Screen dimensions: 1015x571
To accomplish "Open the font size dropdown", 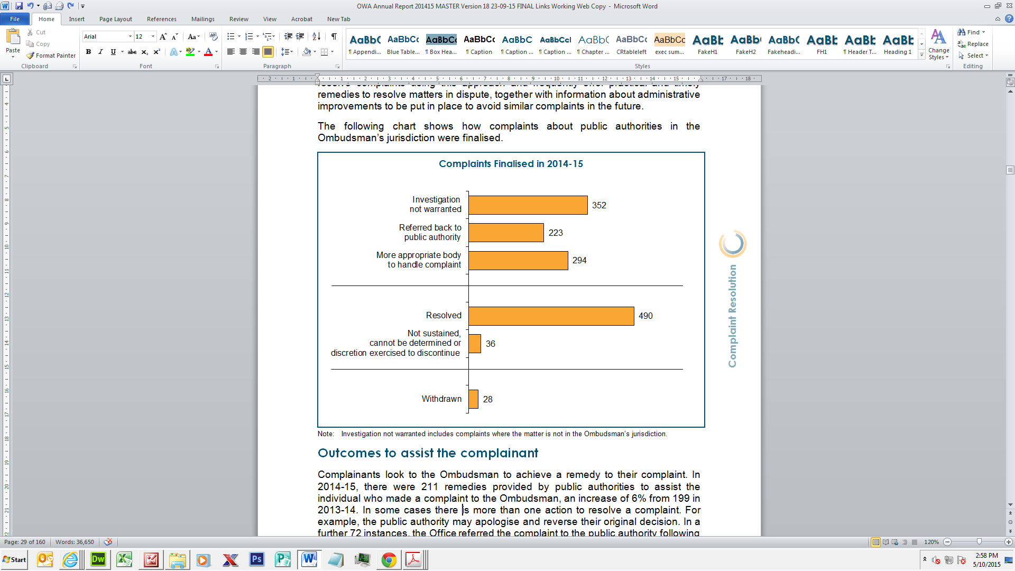I will [153, 36].
